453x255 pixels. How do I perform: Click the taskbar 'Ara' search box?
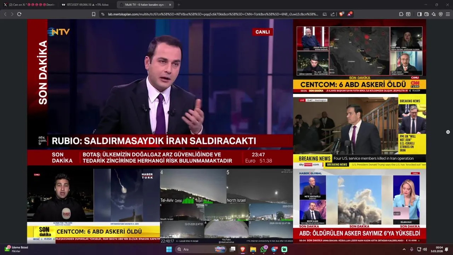(x=201, y=249)
